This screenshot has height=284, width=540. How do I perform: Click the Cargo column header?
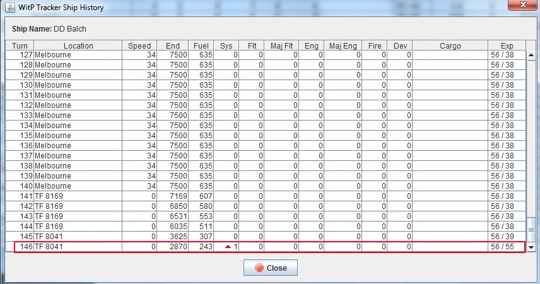(450, 45)
